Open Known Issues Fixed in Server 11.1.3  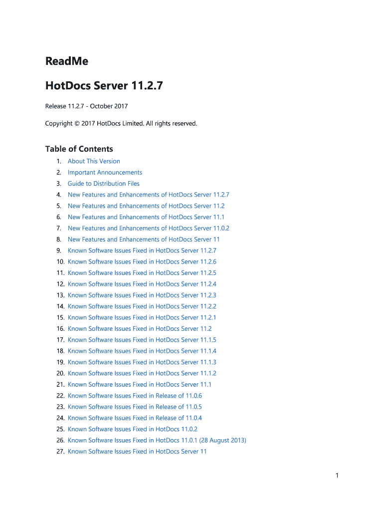tap(142, 362)
